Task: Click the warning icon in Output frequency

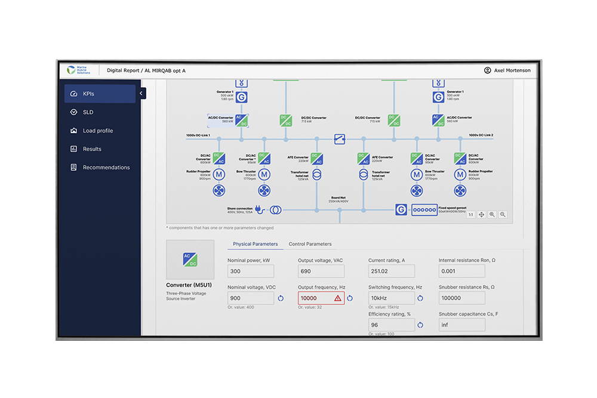Action: [x=338, y=298]
